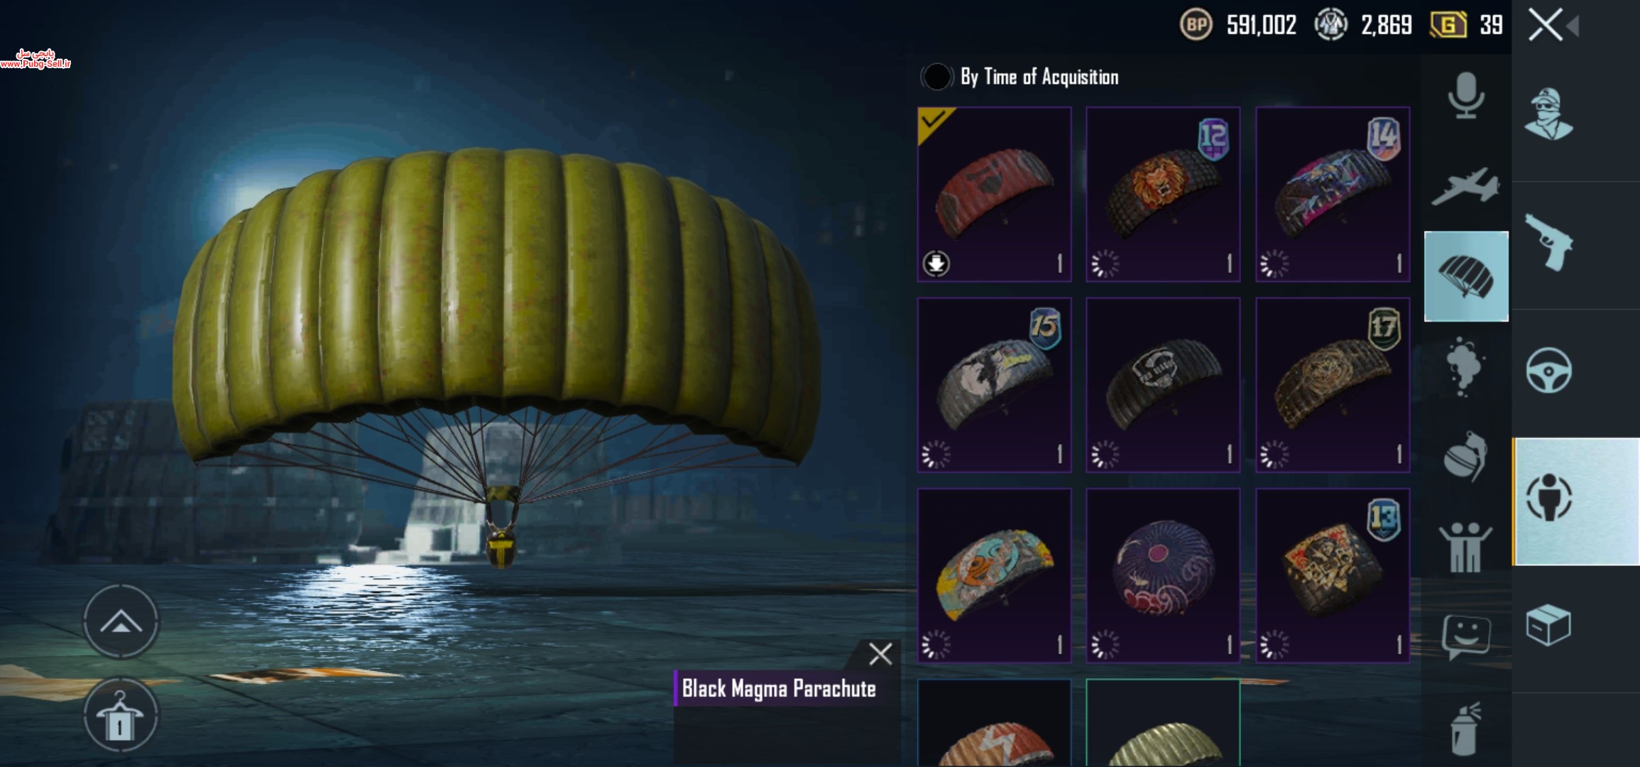Open the voice pack microphone category
This screenshot has width=1640, height=767.
(1465, 95)
